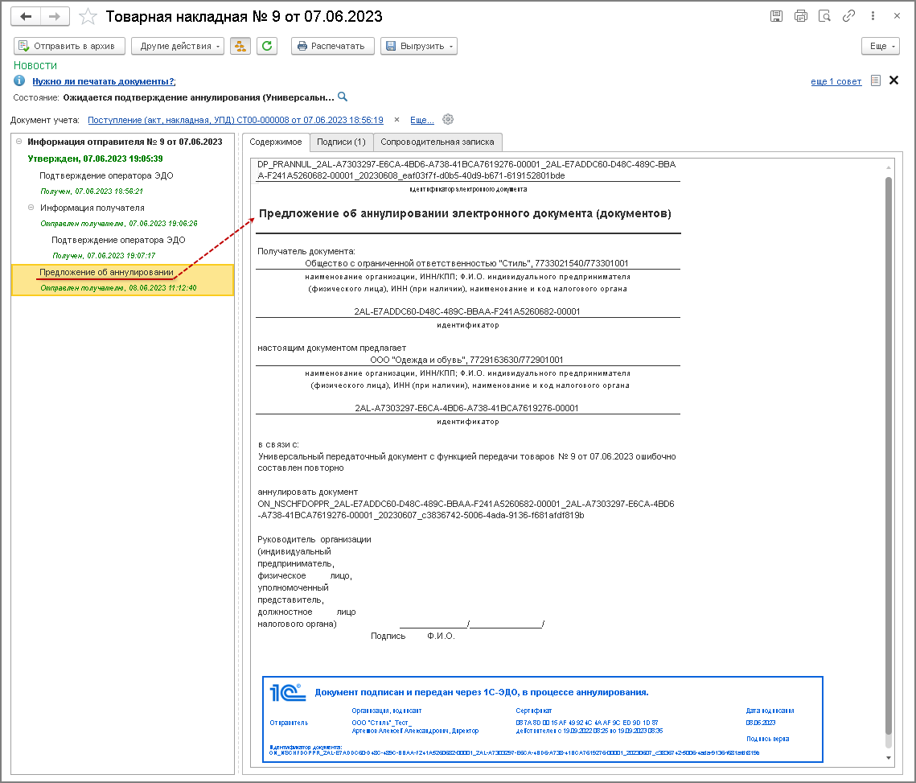This screenshot has height=783, width=916.
Task: Copy link using the chain icon
Action: (x=848, y=16)
